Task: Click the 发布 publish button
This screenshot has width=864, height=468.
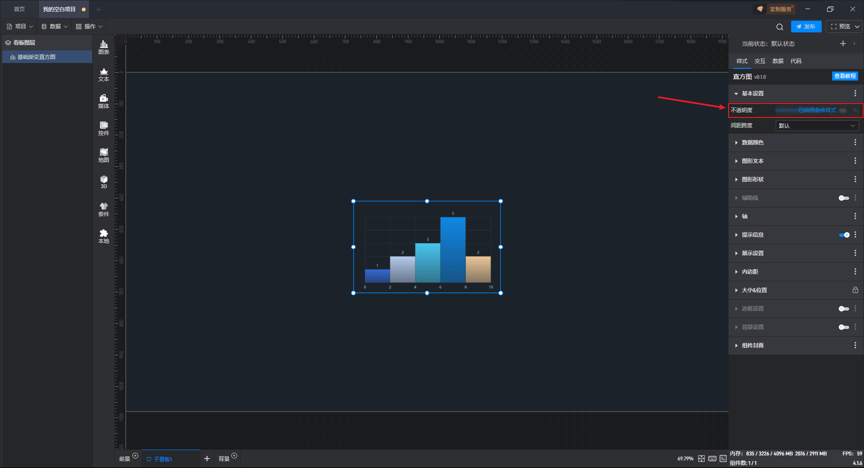Action: coord(806,27)
